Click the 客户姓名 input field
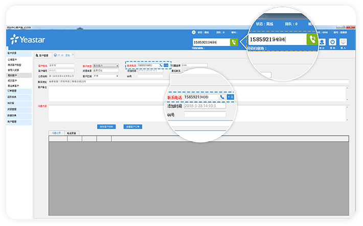This screenshot has width=363, height=226. (61, 65)
